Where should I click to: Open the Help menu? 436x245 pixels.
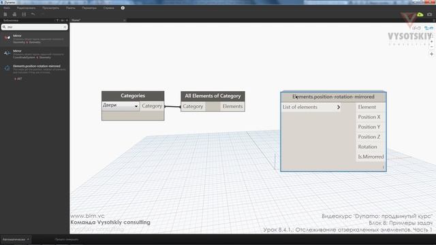[109, 8]
